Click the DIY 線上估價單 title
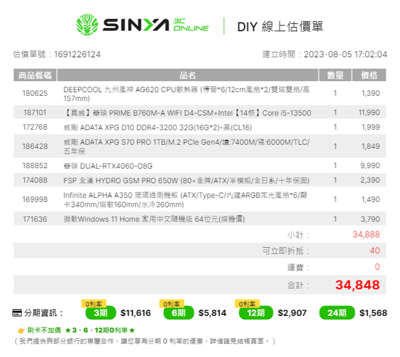This screenshot has height=357, width=400. coord(280,27)
